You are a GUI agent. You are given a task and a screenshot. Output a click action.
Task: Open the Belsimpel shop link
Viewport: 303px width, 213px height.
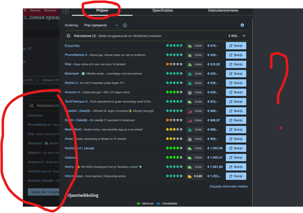coord(72,74)
